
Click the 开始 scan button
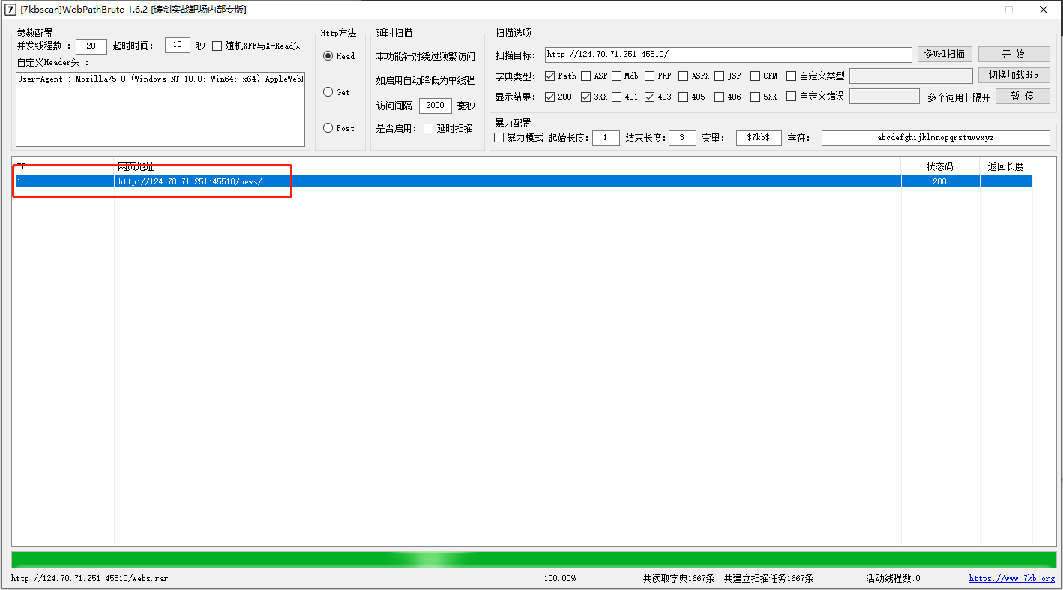(1014, 55)
